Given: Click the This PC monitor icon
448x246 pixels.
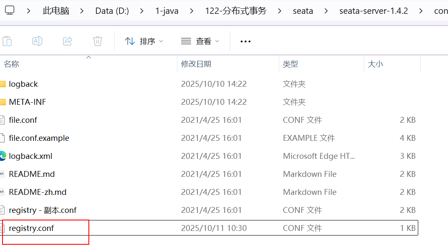Looking at the screenshot, I should pyautogui.click(x=9, y=10).
